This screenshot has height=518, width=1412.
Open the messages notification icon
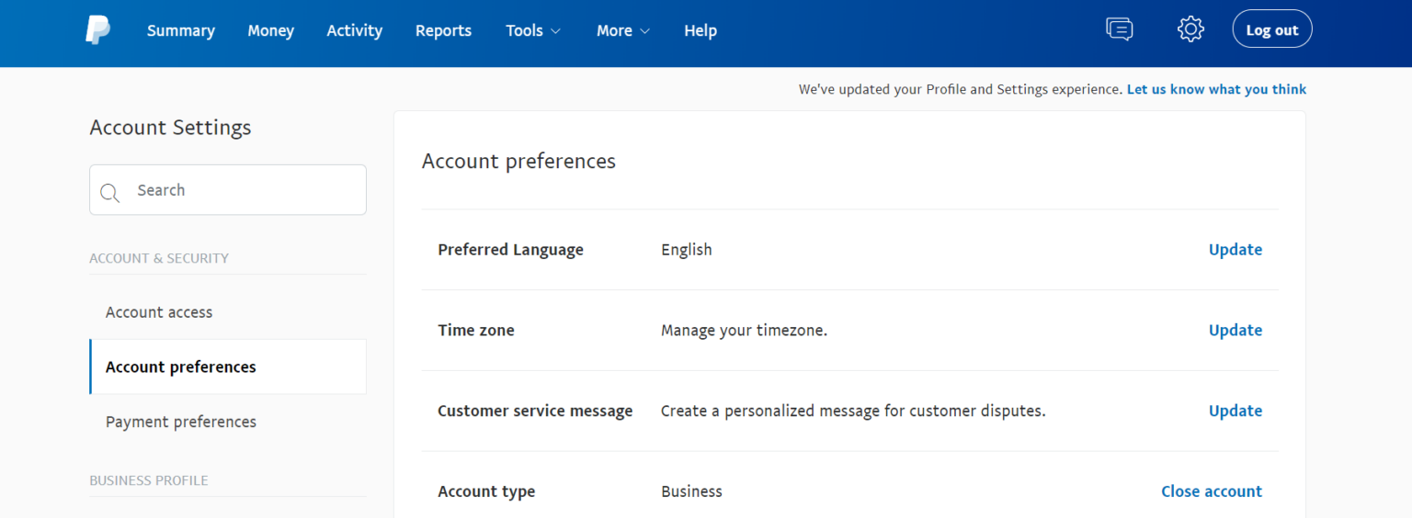click(1119, 29)
